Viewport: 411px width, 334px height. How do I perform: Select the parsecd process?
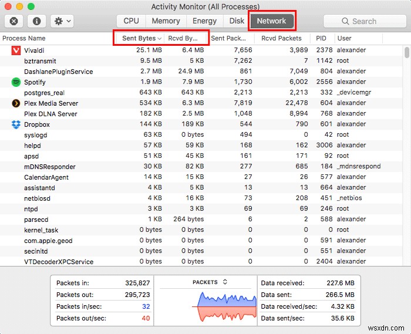(36, 220)
